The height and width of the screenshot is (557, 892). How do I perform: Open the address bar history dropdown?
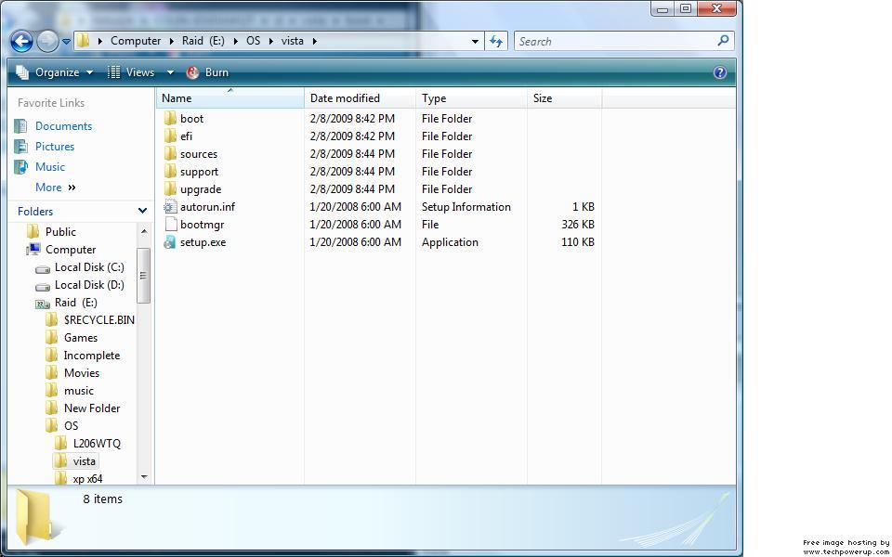coord(475,42)
